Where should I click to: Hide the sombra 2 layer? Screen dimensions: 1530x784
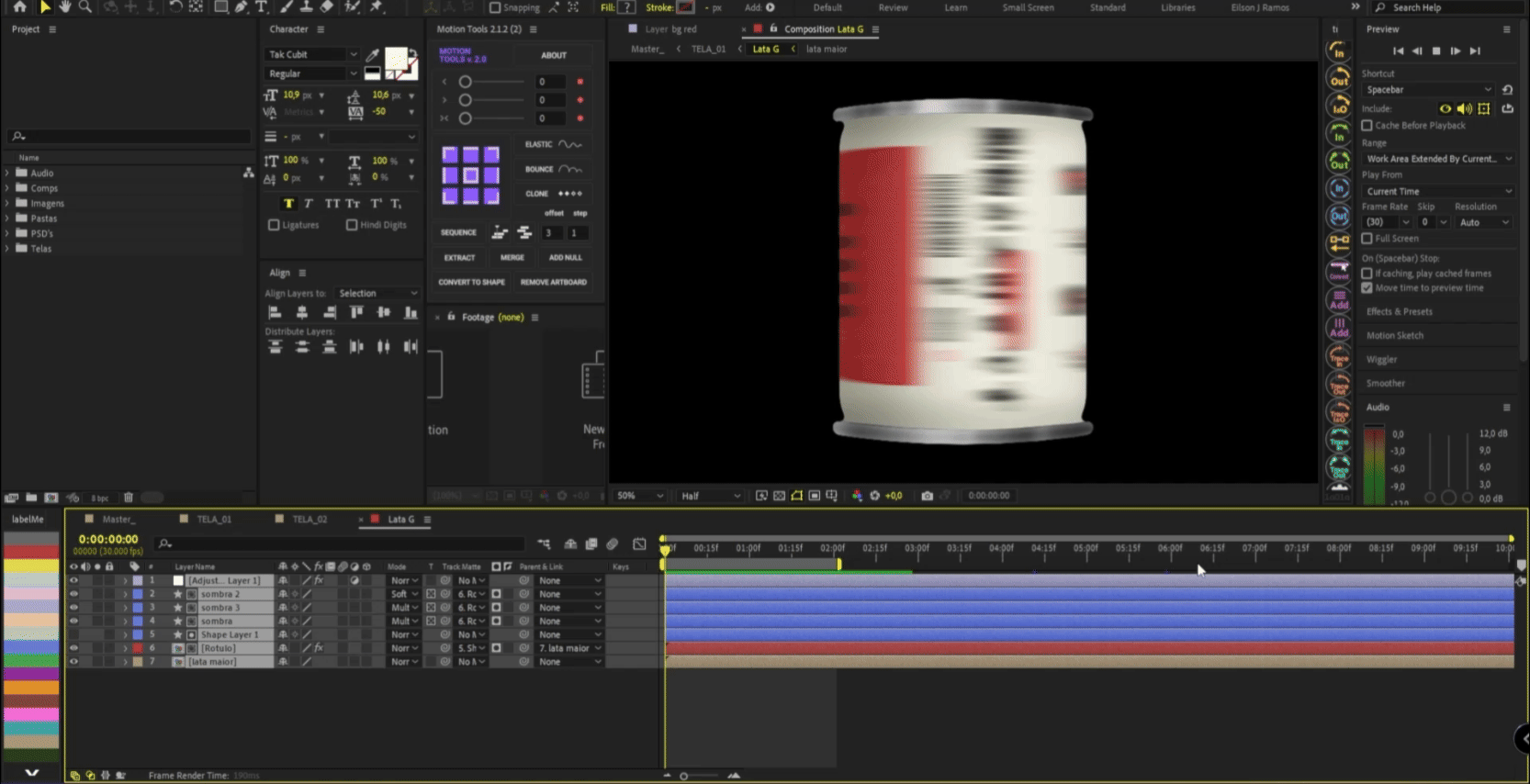[74, 594]
